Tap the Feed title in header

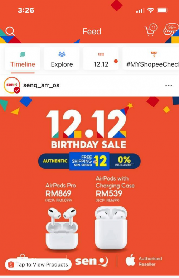point(92,32)
